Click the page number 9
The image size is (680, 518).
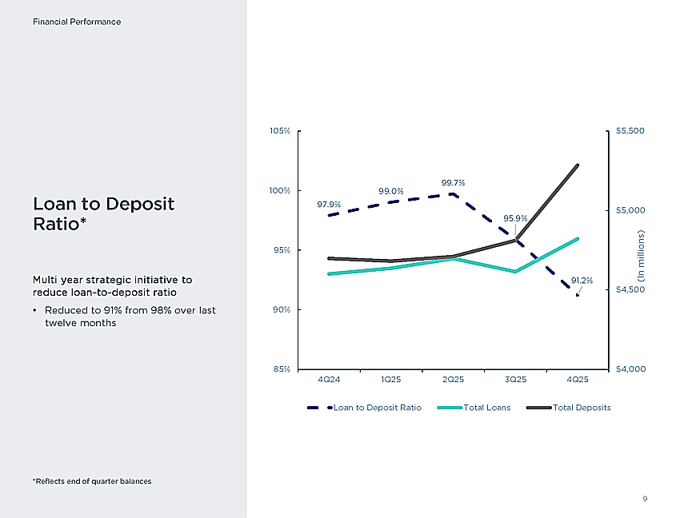[645, 499]
